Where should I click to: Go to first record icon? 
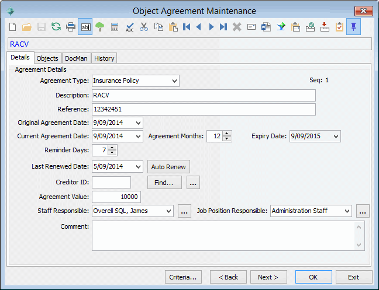(x=187, y=27)
